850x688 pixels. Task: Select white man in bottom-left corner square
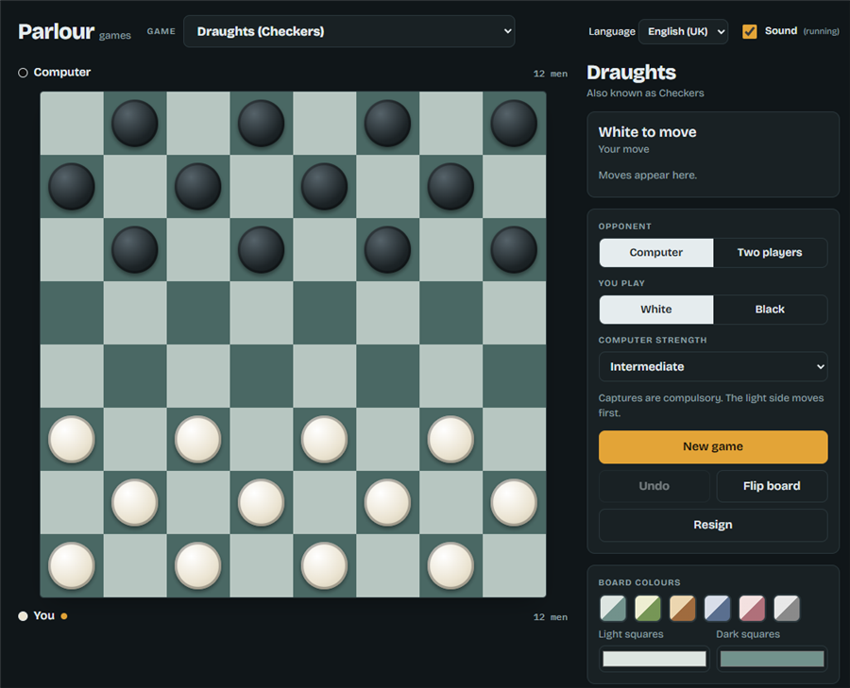(x=72, y=565)
